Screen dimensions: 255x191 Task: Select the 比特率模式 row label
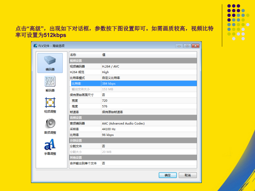[x=77, y=78]
